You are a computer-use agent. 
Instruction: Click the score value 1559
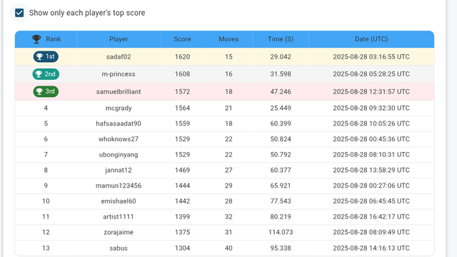(183, 124)
